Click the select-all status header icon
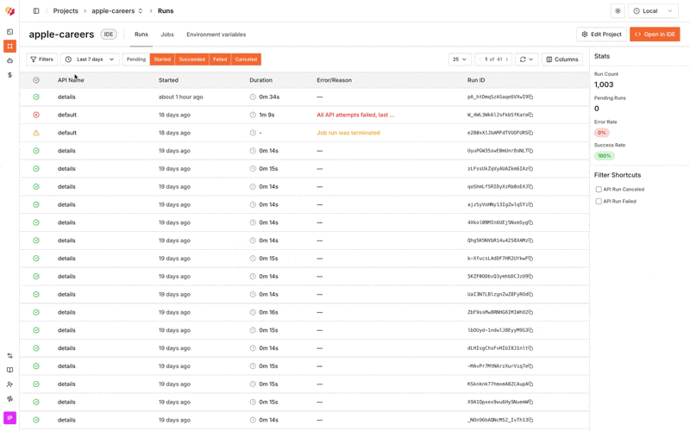Image resolution: width=690 pixels, height=431 pixels. coord(36,80)
